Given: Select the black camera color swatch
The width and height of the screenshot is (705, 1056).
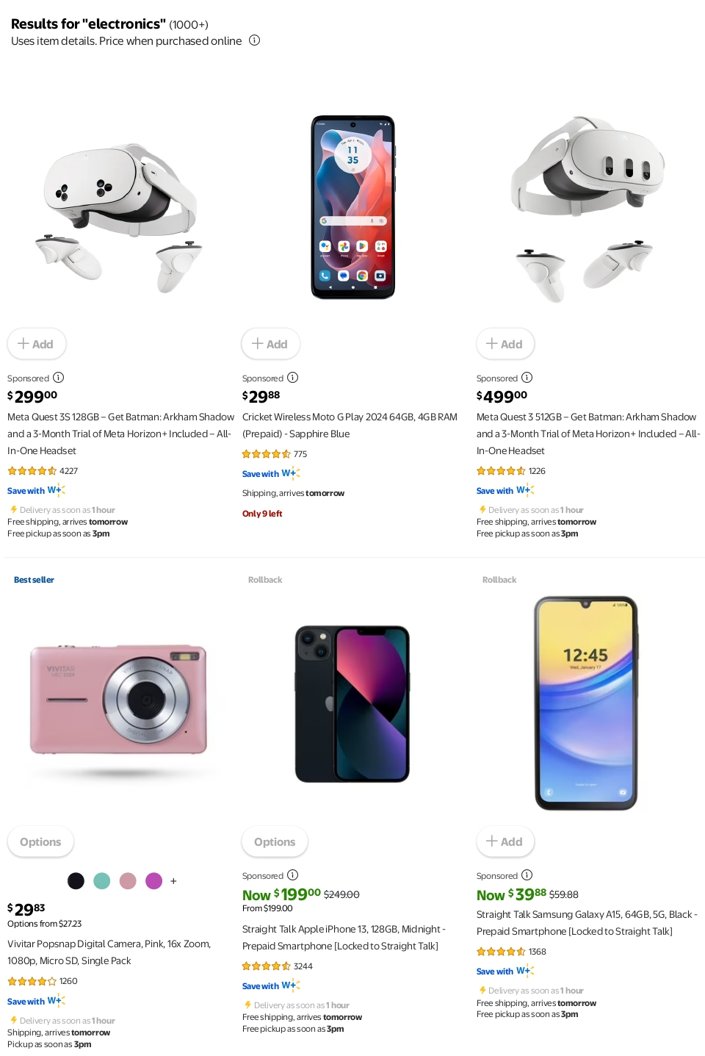Looking at the screenshot, I should pyautogui.click(x=76, y=881).
